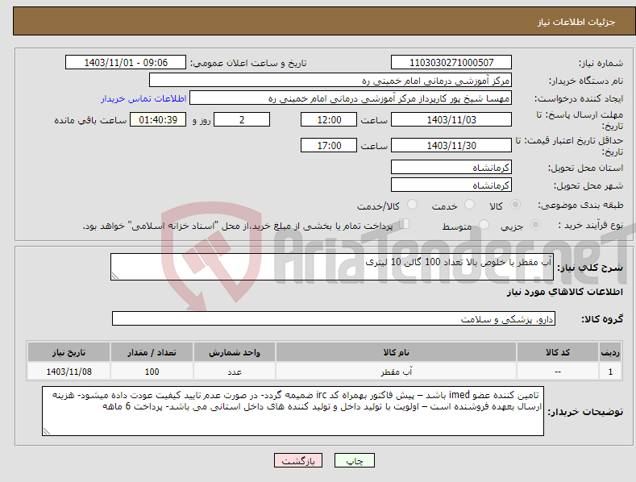Click the delivery province field کرمانشاه
Screen dimensions: 636x482
click(x=451, y=167)
